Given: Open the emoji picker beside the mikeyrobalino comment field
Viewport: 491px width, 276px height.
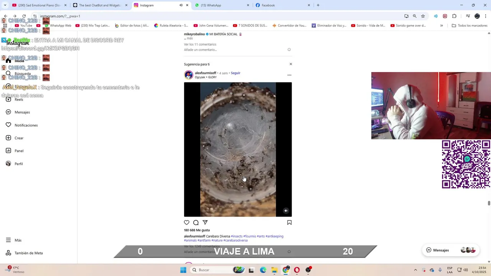Looking at the screenshot, I should click(289, 49).
